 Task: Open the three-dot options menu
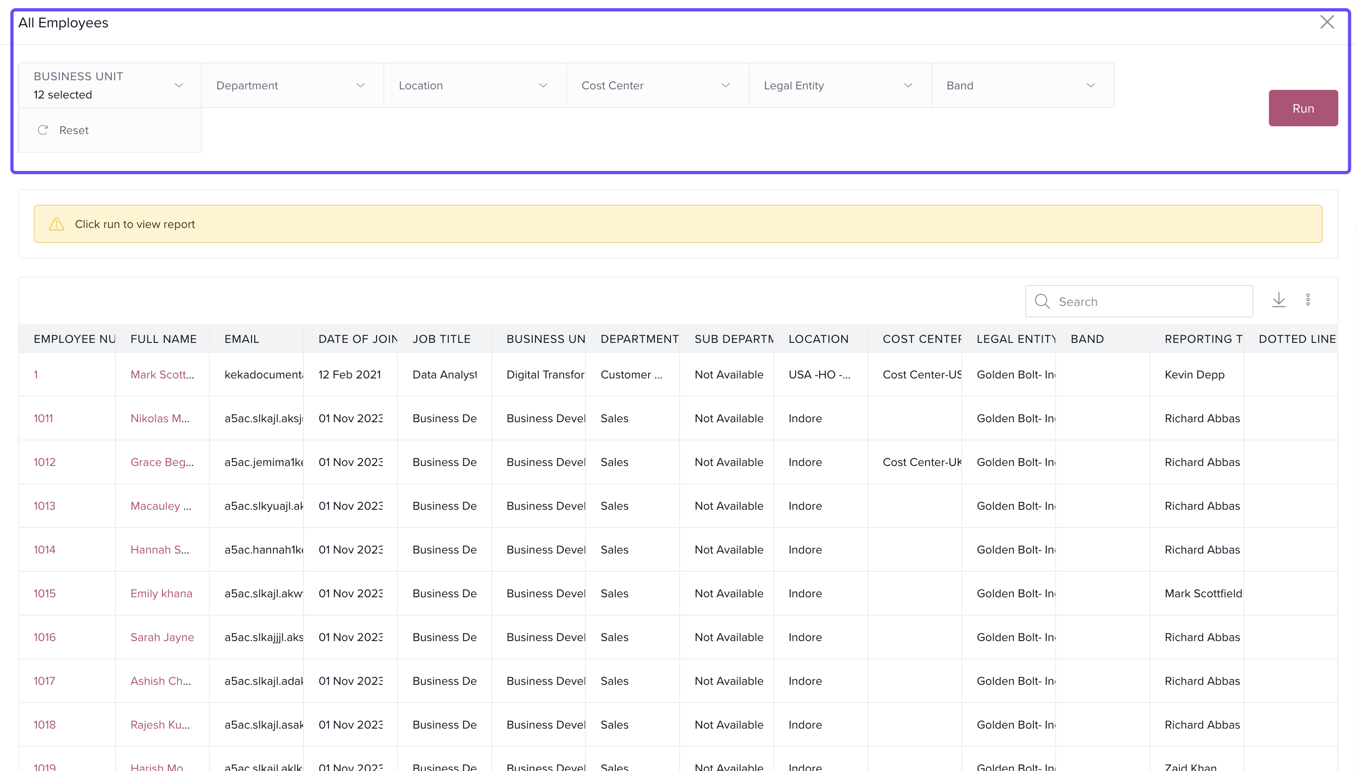(1308, 300)
